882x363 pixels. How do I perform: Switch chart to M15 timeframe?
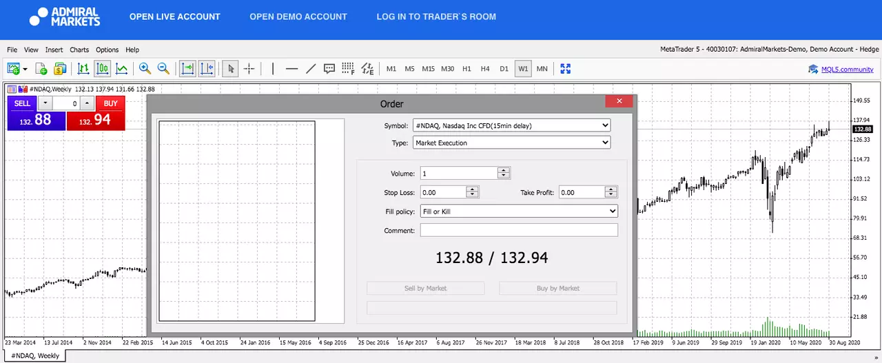point(429,69)
